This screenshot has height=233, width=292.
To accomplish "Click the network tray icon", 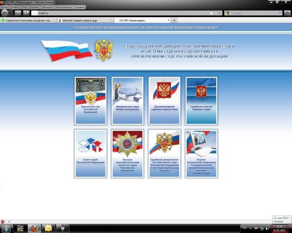I will click(262, 229).
